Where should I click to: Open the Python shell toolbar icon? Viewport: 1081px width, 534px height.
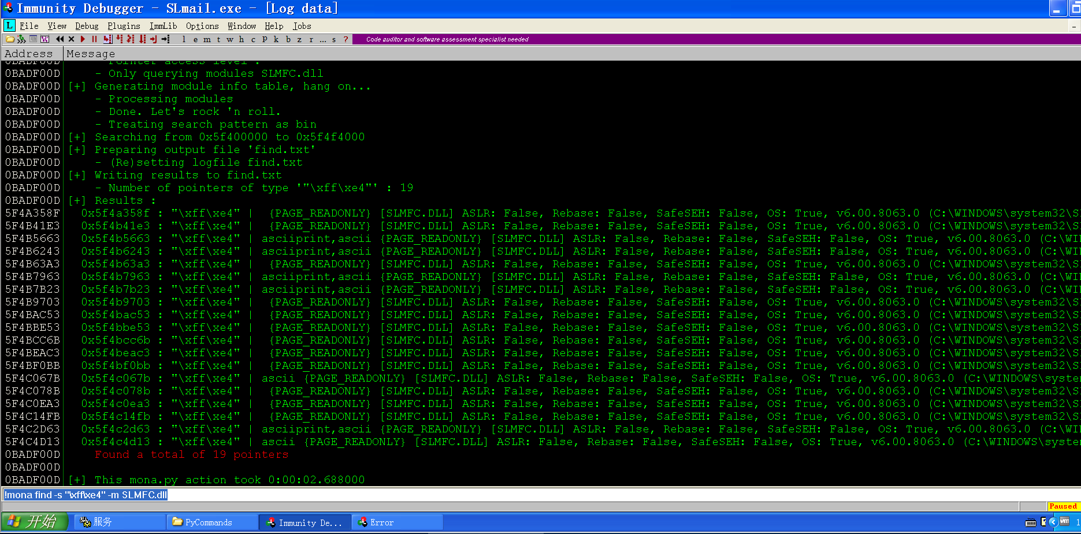coord(21,39)
